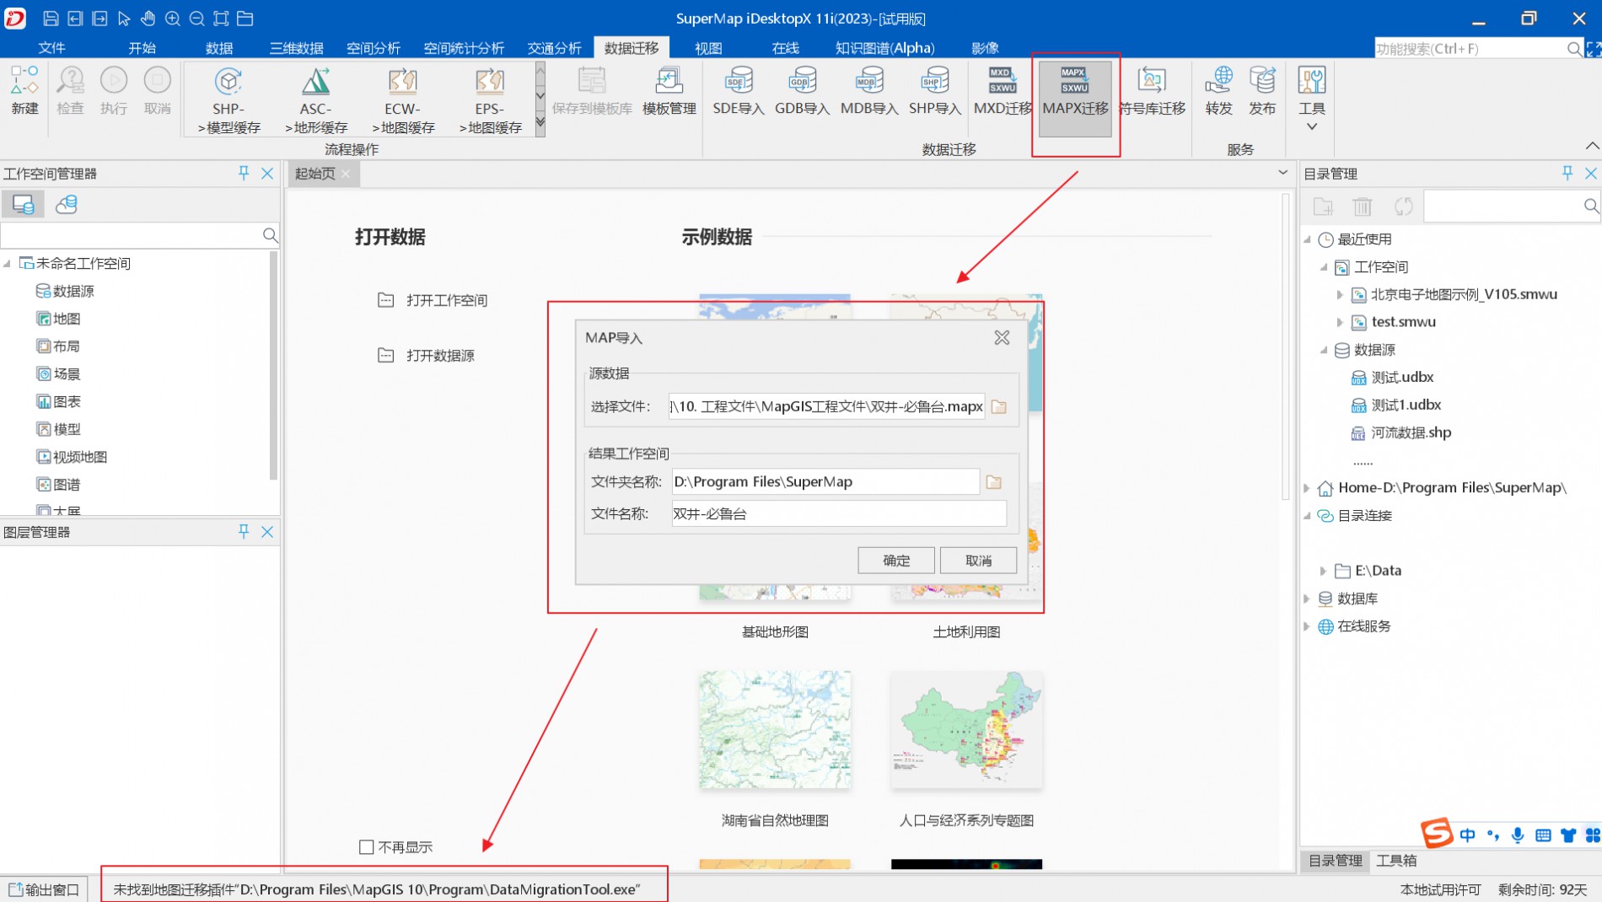Click the save icon in title bar
1602x902 pixels.
coord(51,18)
